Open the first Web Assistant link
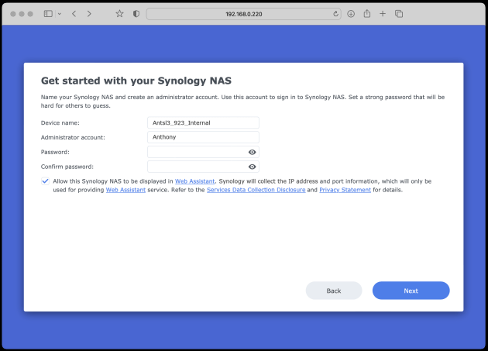 click(195, 181)
